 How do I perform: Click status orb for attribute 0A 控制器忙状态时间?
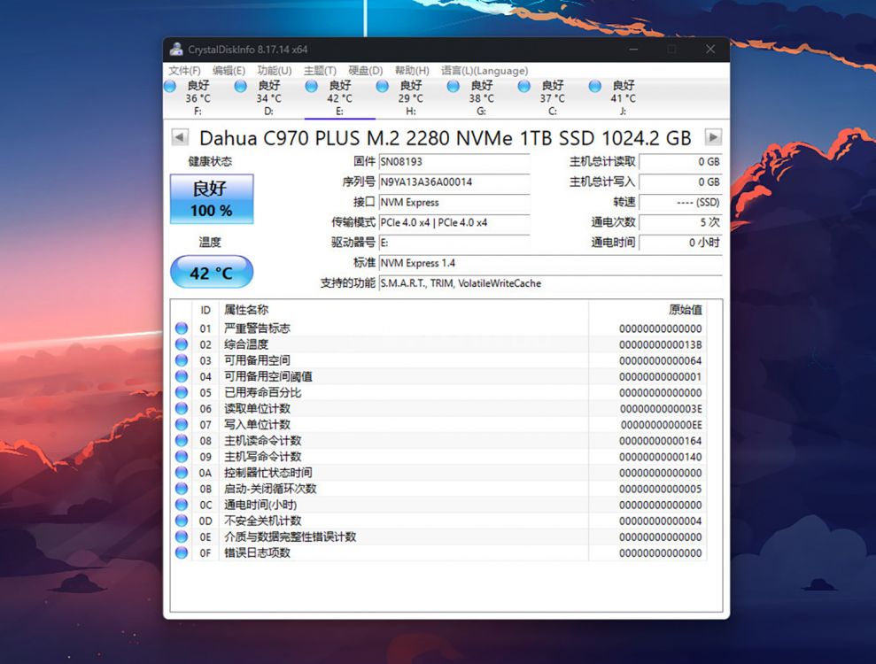[x=182, y=473]
